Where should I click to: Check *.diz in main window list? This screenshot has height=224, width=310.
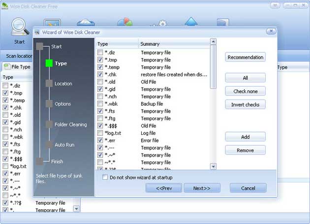(5, 86)
